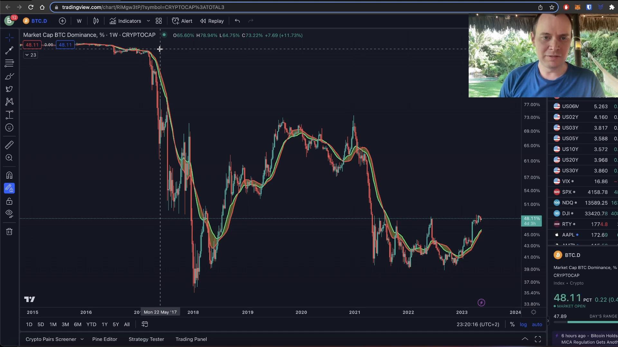Viewport: 618px width, 347px height.
Task: Select the brush drawing tool
Action: [x=9, y=76]
